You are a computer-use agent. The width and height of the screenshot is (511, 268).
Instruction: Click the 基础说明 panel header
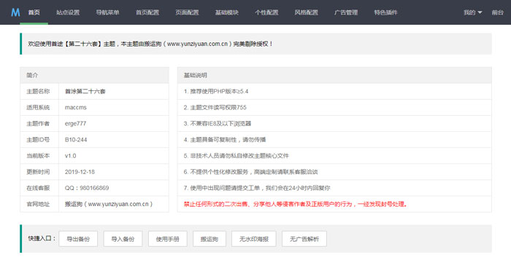pyautogui.click(x=334, y=75)
